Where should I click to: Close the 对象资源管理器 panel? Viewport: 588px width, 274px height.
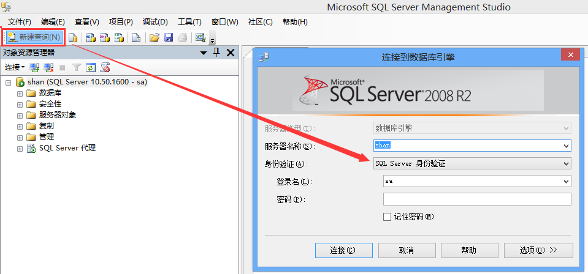coord(231,53)
